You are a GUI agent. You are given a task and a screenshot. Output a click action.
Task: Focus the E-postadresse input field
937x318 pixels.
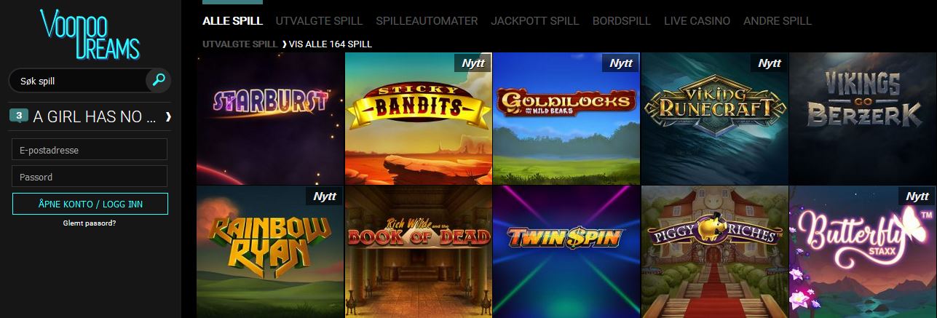click(x=90, y=150)
